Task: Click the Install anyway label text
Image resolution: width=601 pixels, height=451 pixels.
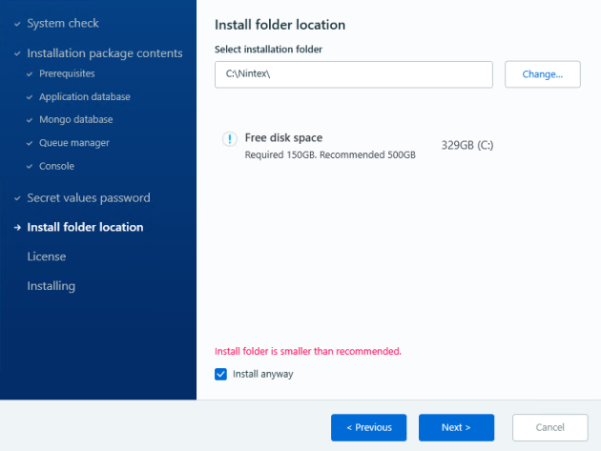Action: point(262,375)
